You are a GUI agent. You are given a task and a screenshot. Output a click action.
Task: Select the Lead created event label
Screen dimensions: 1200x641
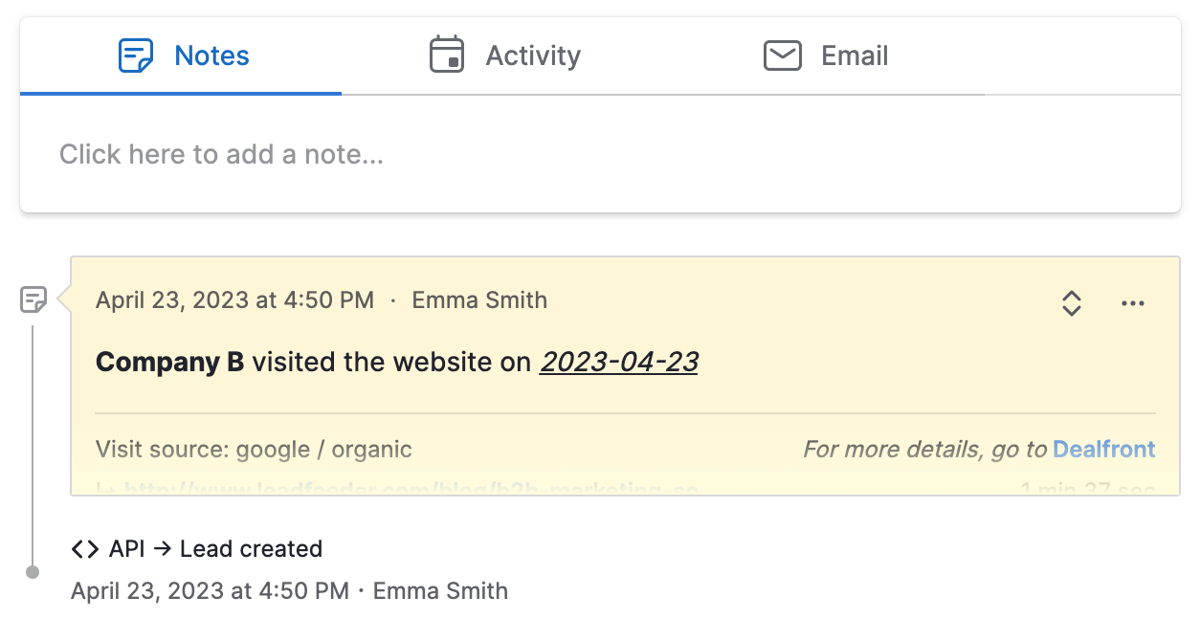coord(251,549)
